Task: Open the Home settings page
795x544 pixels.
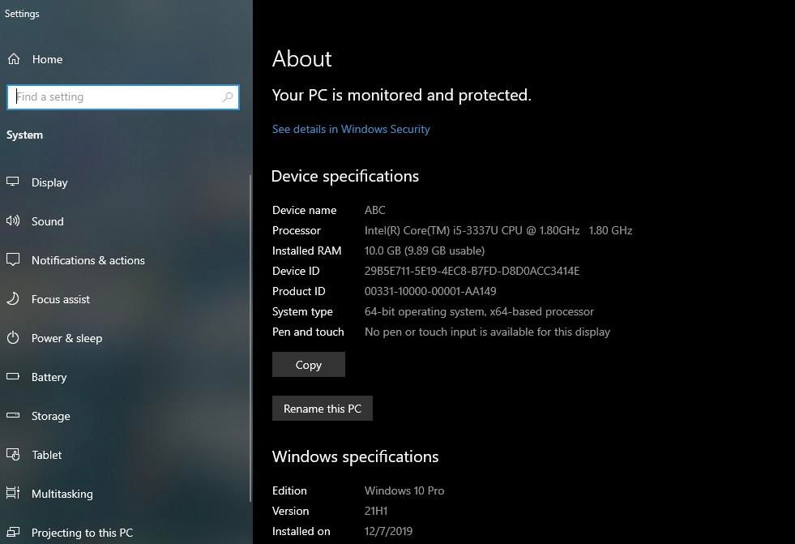Action: [47, 58]
